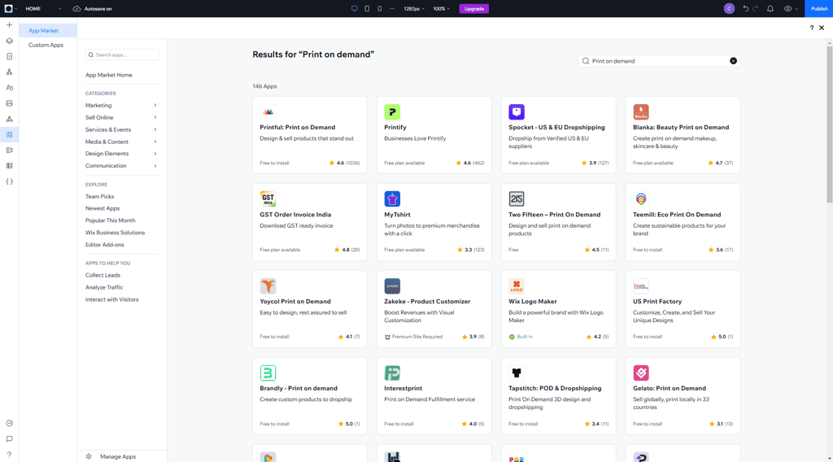
Task: Open the Yoycol Print on Demand card
Action: 310,309
